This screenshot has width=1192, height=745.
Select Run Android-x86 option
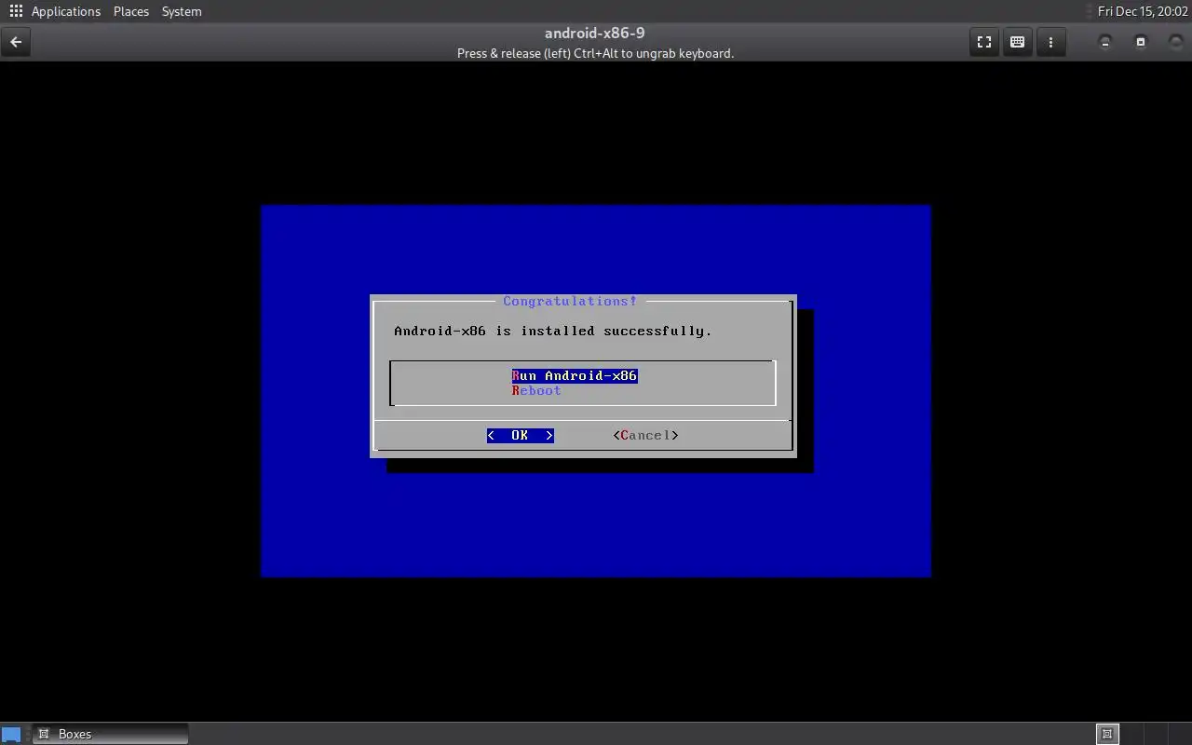coord(575,375)
